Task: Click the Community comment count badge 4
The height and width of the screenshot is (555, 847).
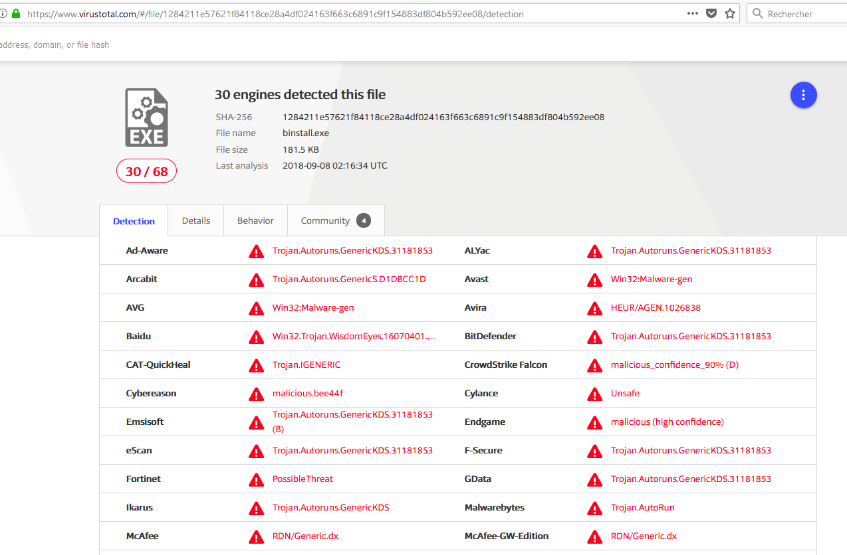Action: coord(363,220)
